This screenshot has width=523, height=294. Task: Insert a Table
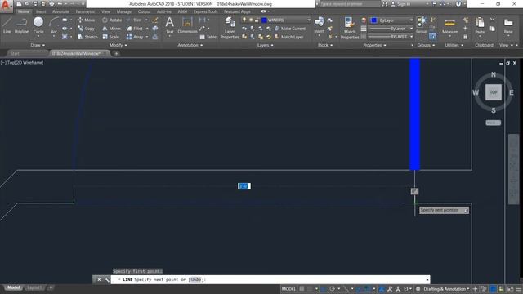coord(208,37)
